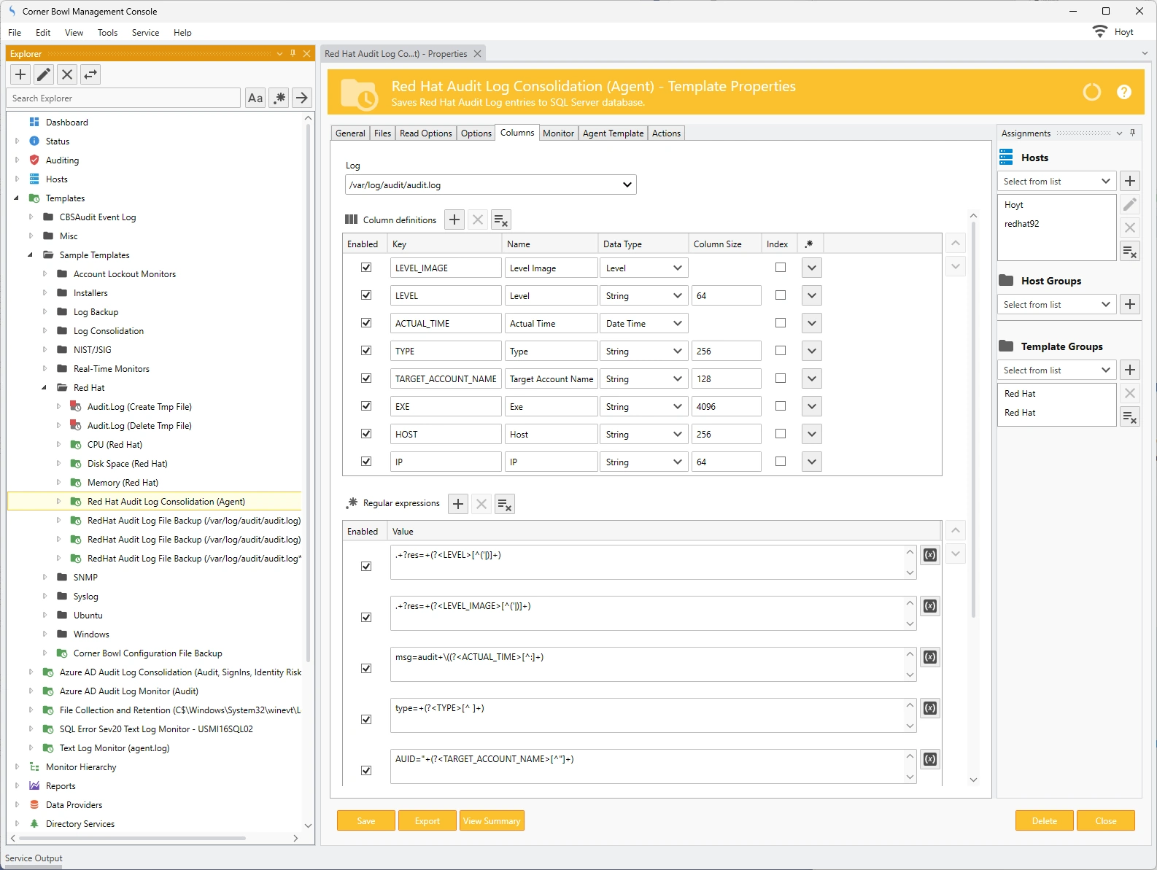This screenshot has width=1157, height=870.
Task: Clear all regular expressions list icon
Action: (x=504, y=504)
